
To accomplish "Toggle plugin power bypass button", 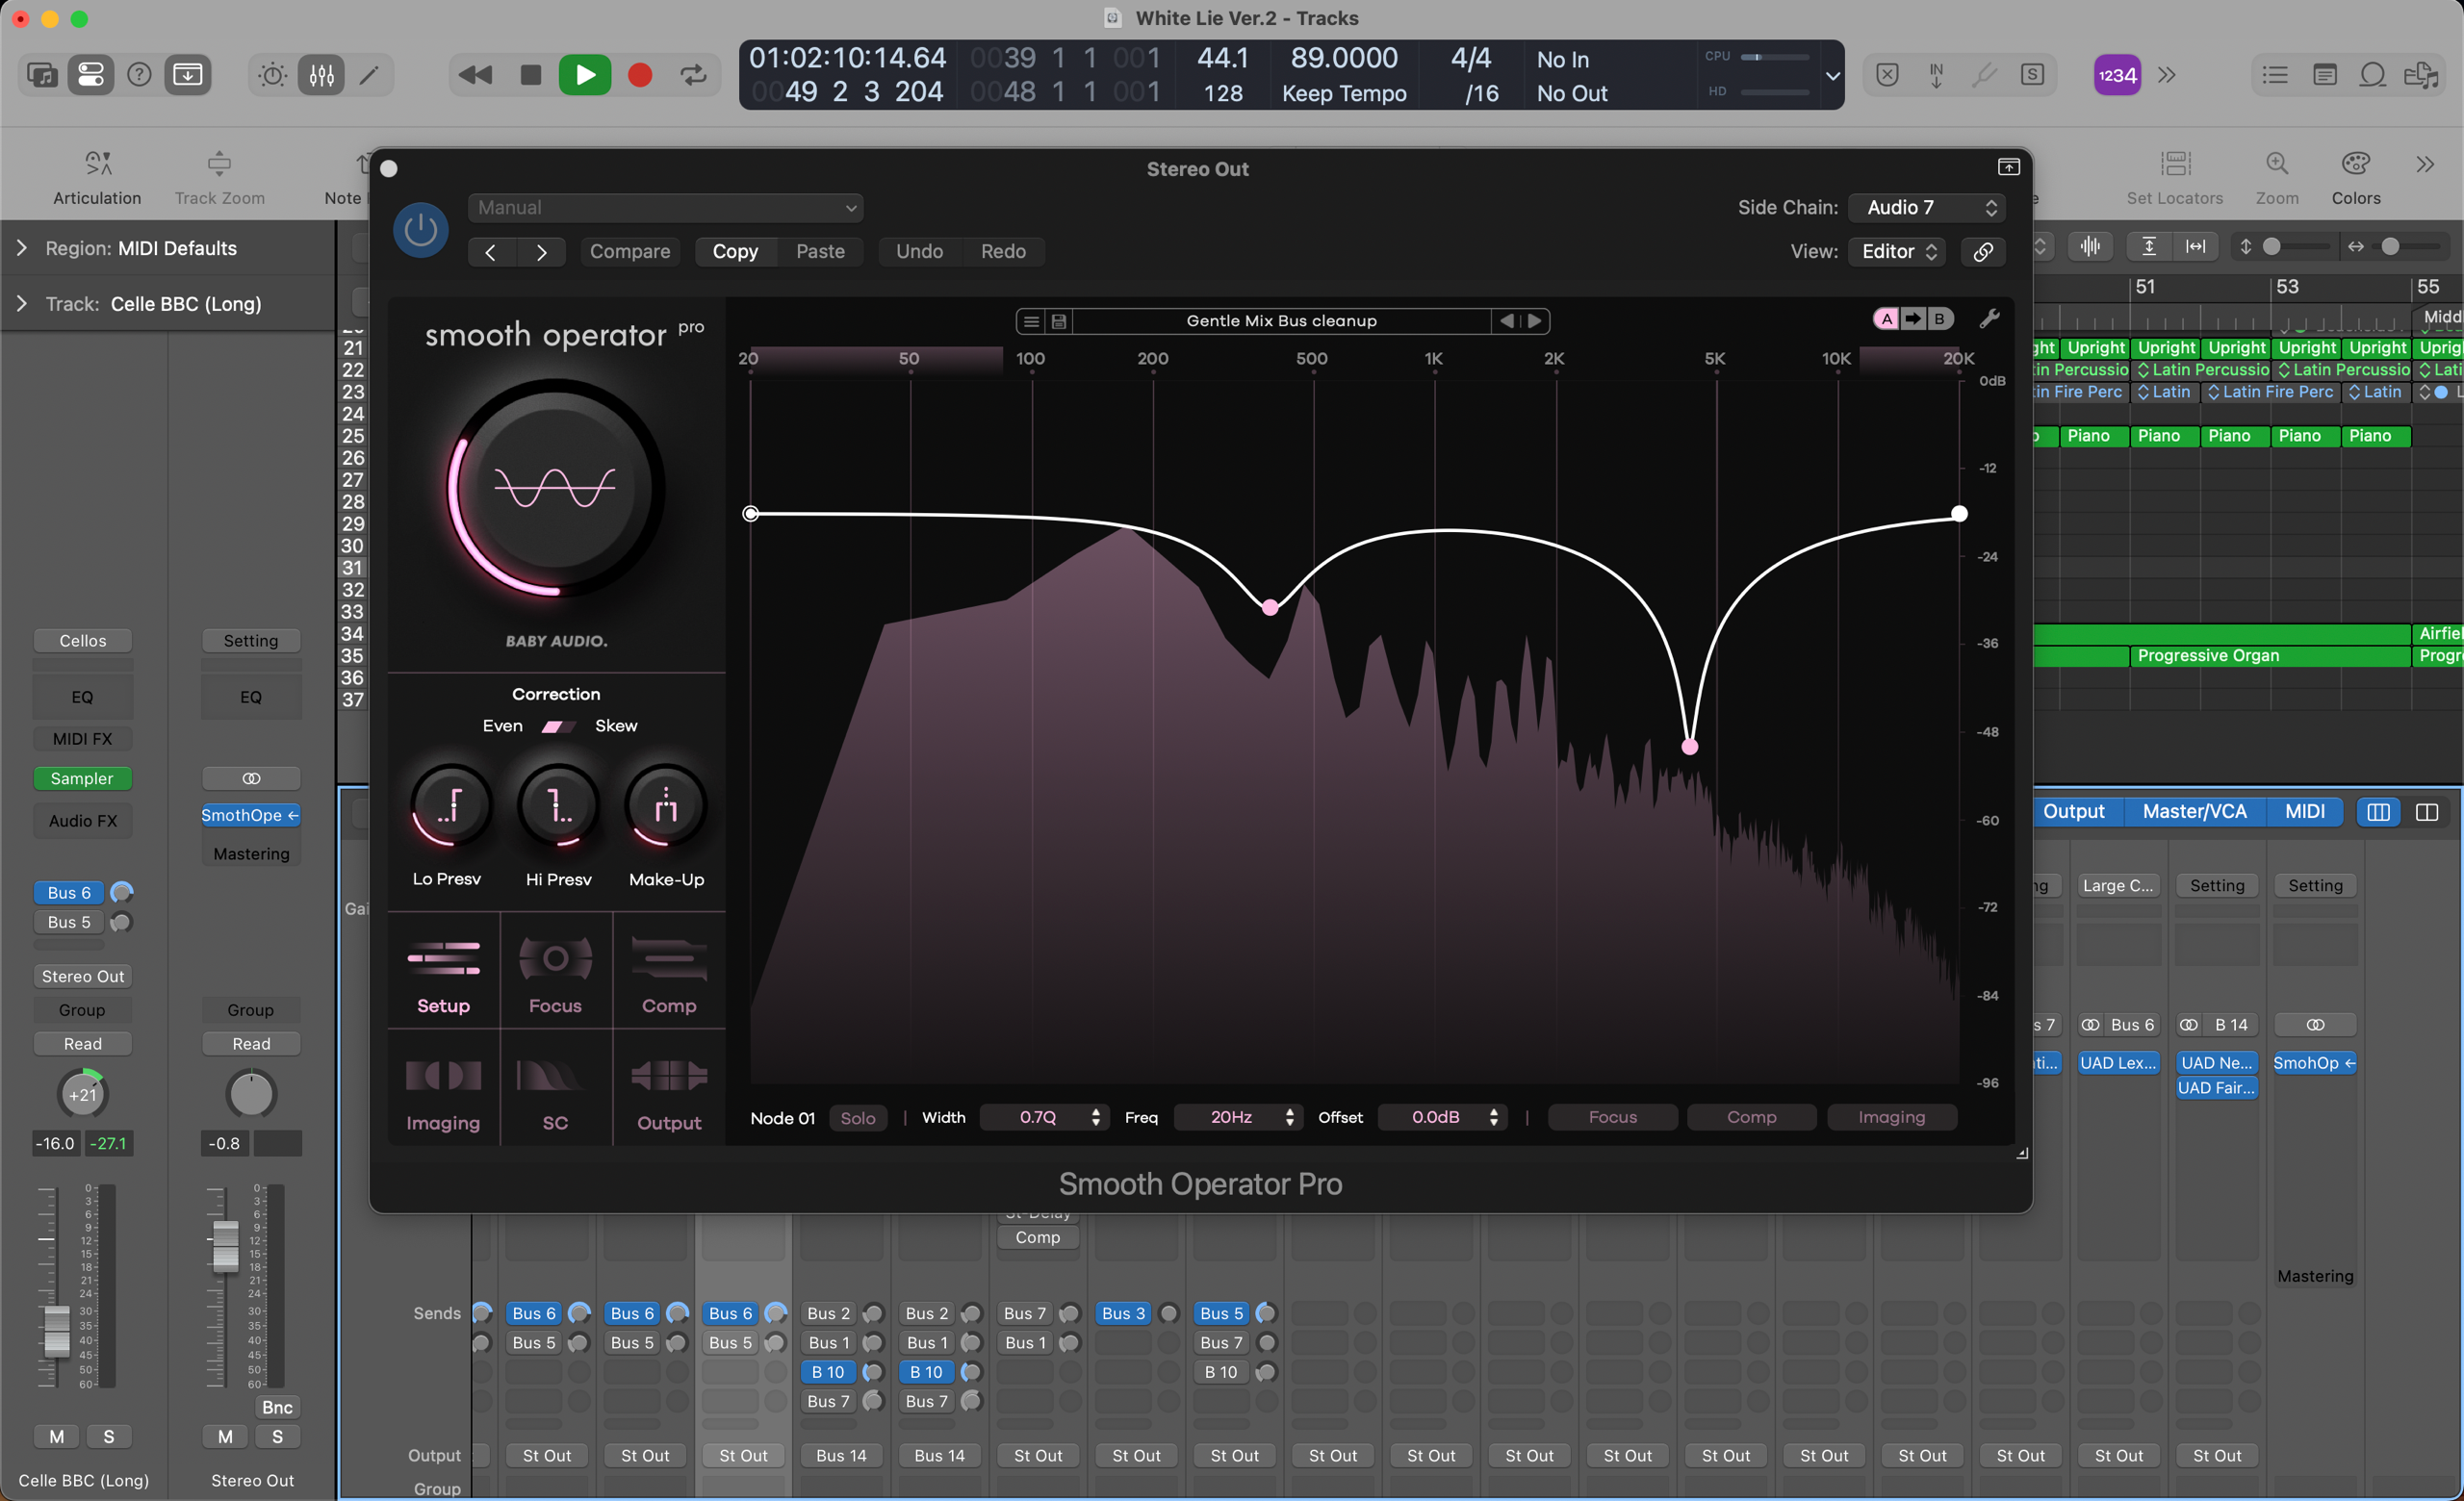I will pos(420,230).
